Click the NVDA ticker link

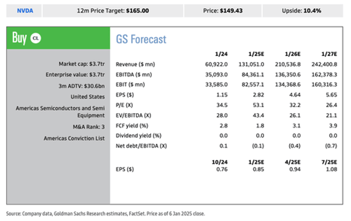(x=24, y=11)
